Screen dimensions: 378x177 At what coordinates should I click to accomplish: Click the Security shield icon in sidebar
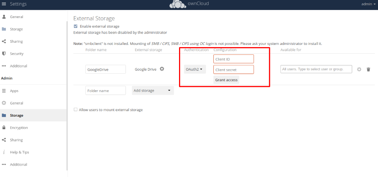(x=4, y=54)
